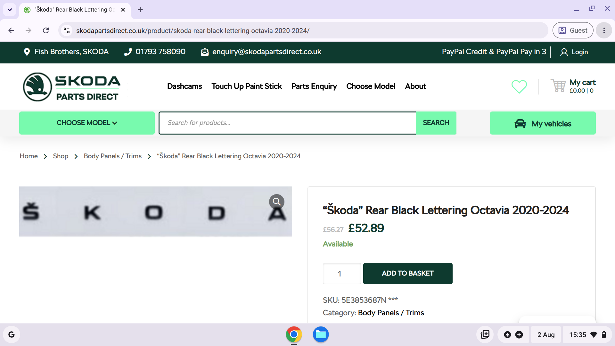Open the Parts Enquiry menu item
615x346 pixels.
[x=314, y=86]
